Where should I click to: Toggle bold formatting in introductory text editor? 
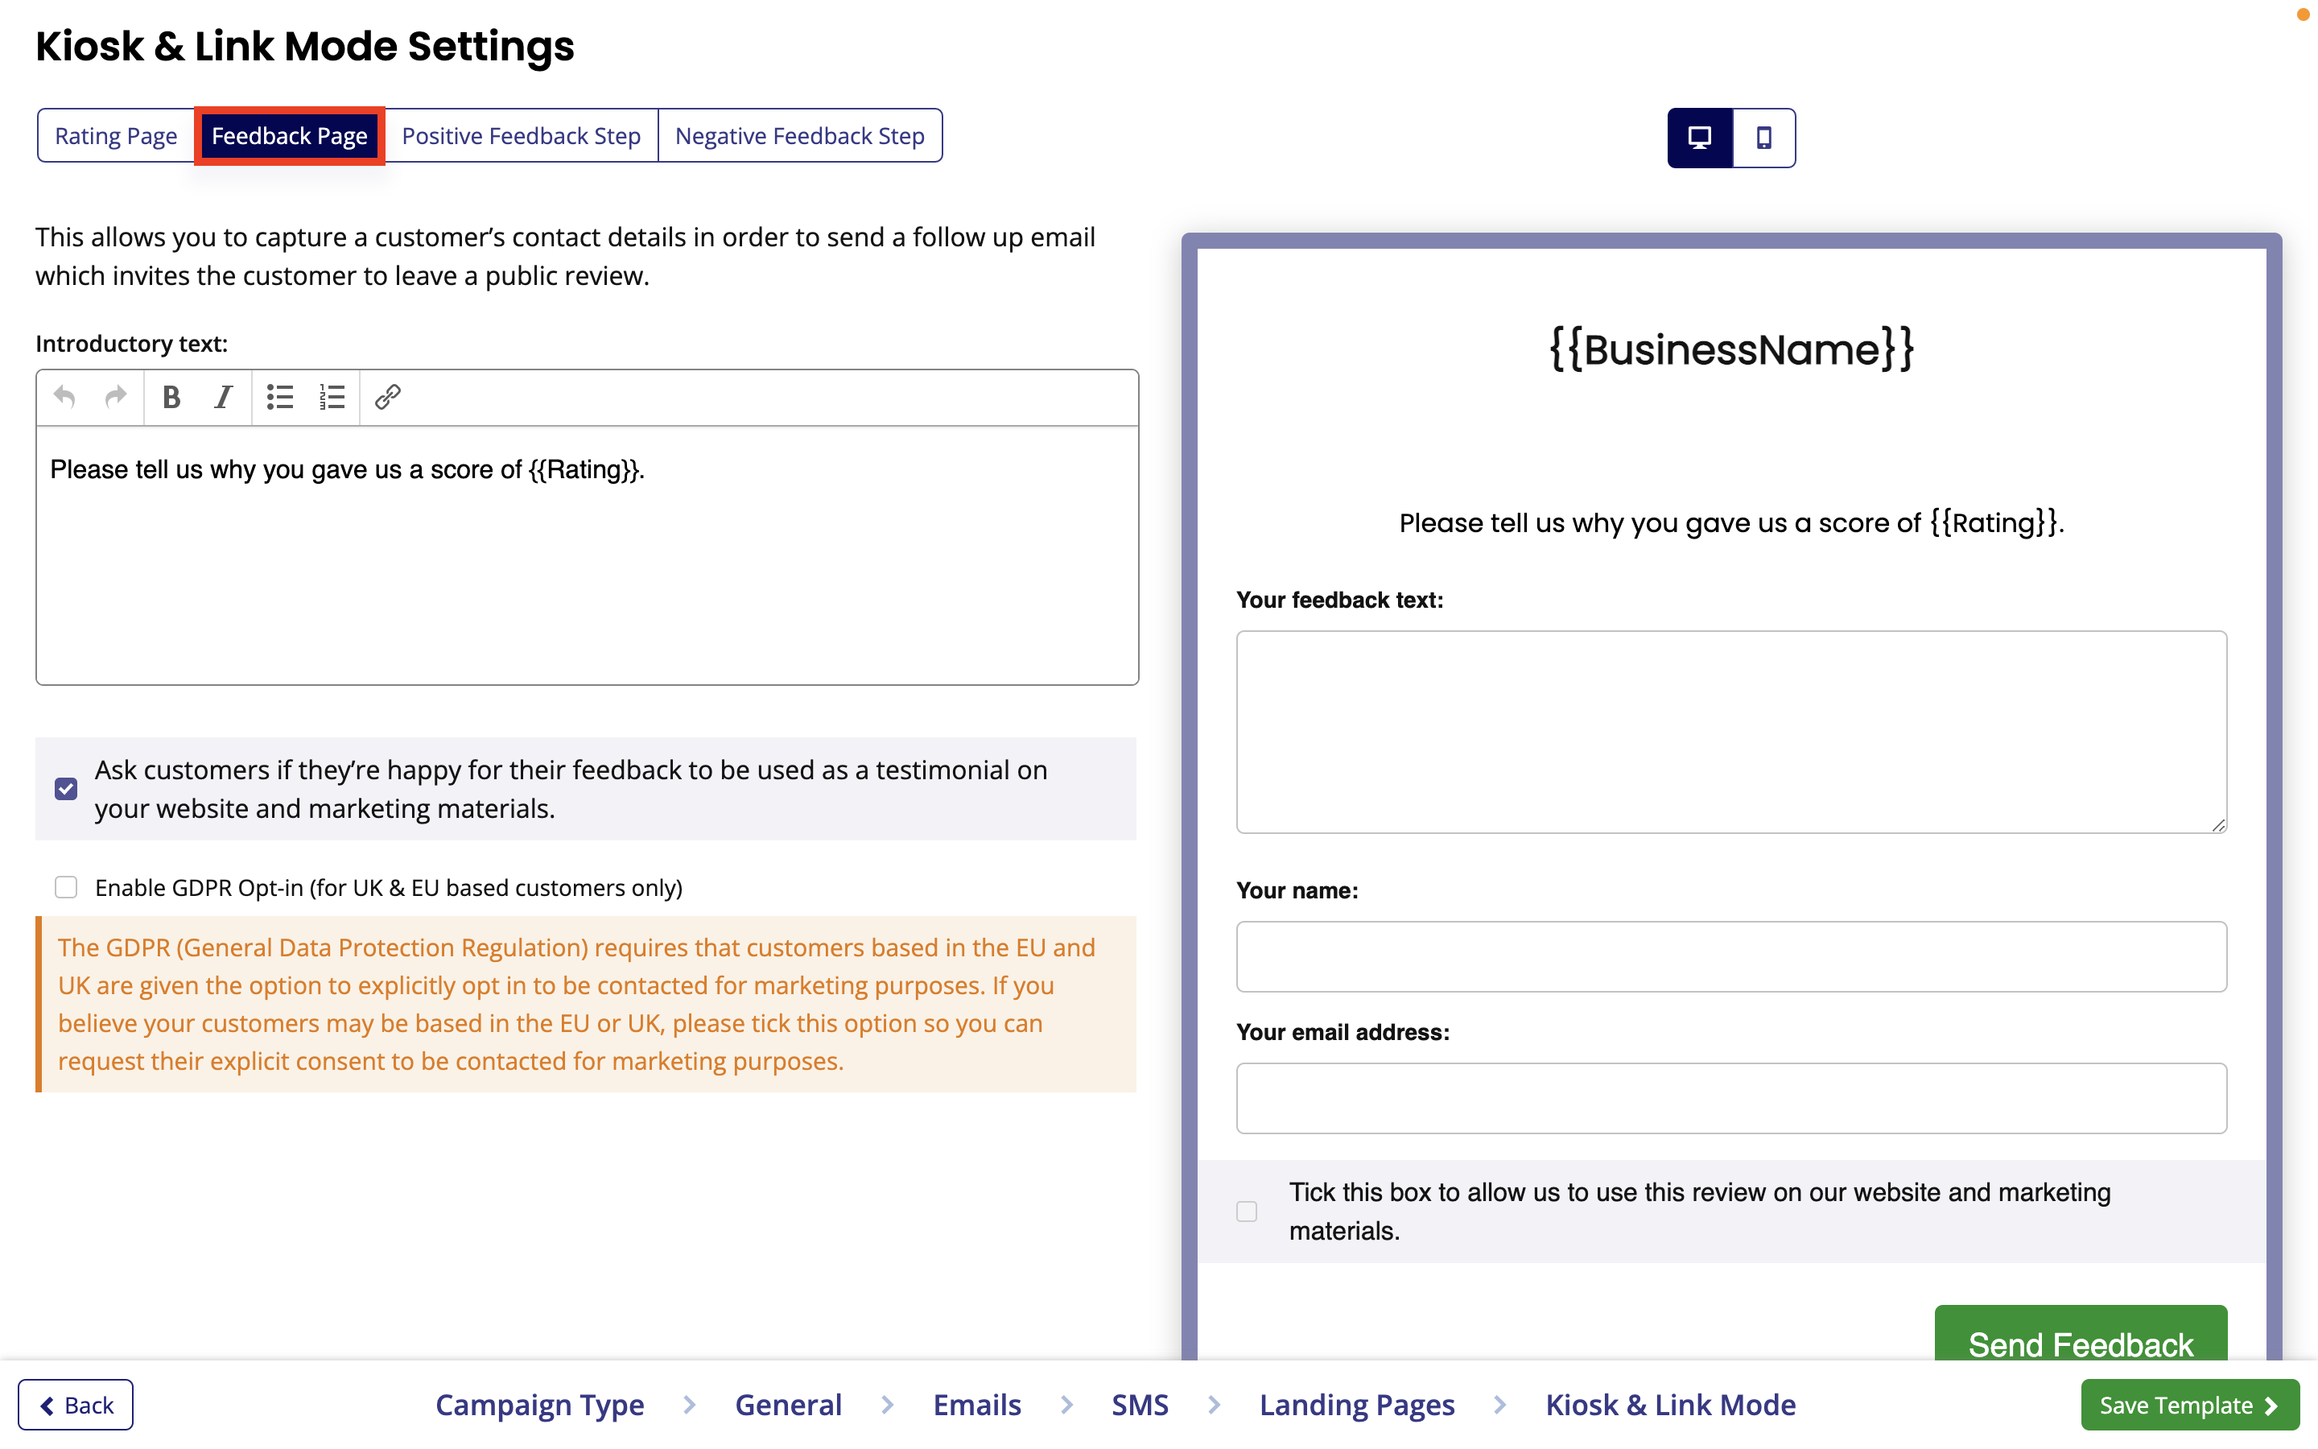(x=171, y=397)
